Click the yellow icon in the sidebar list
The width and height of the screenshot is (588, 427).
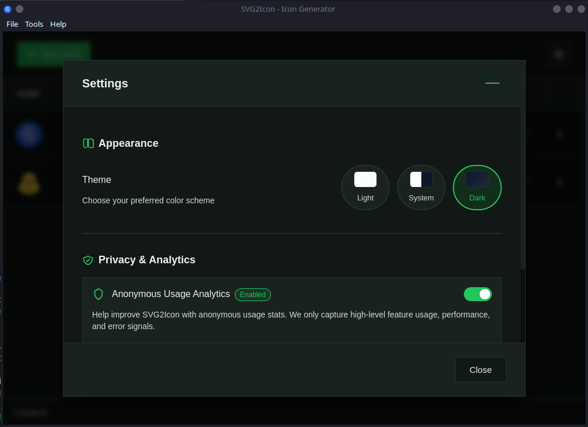point(29,182)
